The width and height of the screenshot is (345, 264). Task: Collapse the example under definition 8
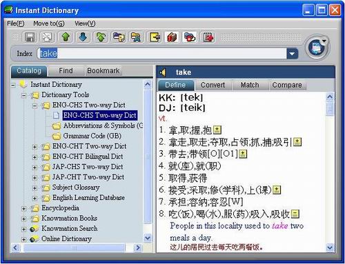(295, 214)
